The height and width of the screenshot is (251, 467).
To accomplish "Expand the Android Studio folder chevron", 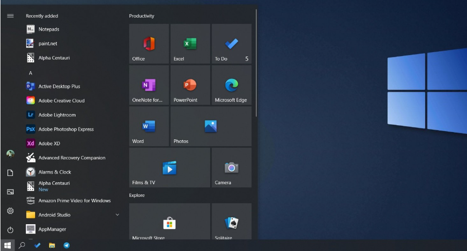I will [117, 214].
